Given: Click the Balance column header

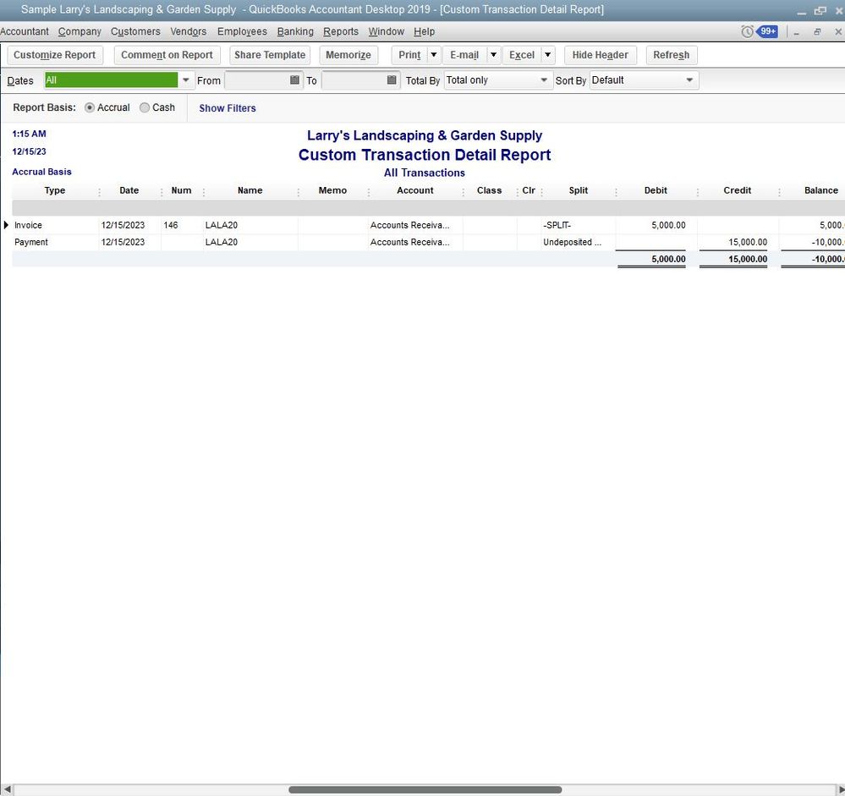Looking at the screenshot, I should 820,190.
